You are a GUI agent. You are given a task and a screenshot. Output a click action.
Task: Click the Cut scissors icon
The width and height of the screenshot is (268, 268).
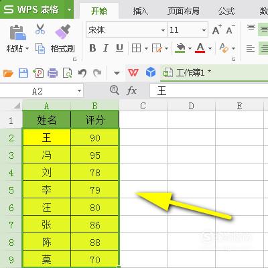40,29
